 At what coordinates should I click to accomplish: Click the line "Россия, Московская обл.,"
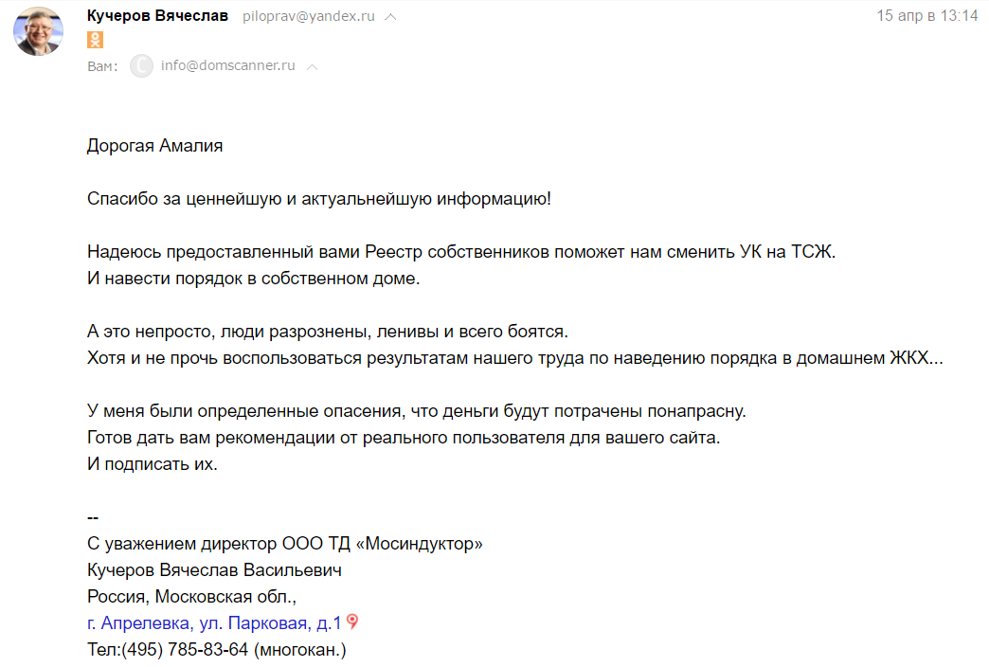(x=191, y=597)
